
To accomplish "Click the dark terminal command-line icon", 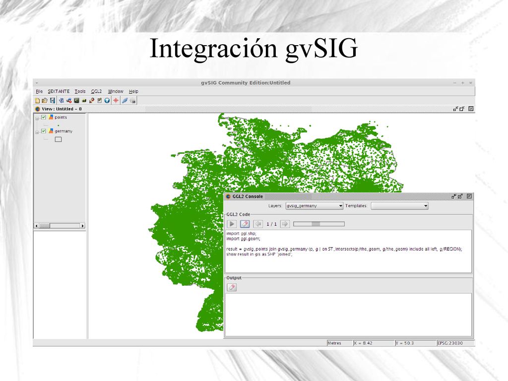I will [x=76, y=101].
